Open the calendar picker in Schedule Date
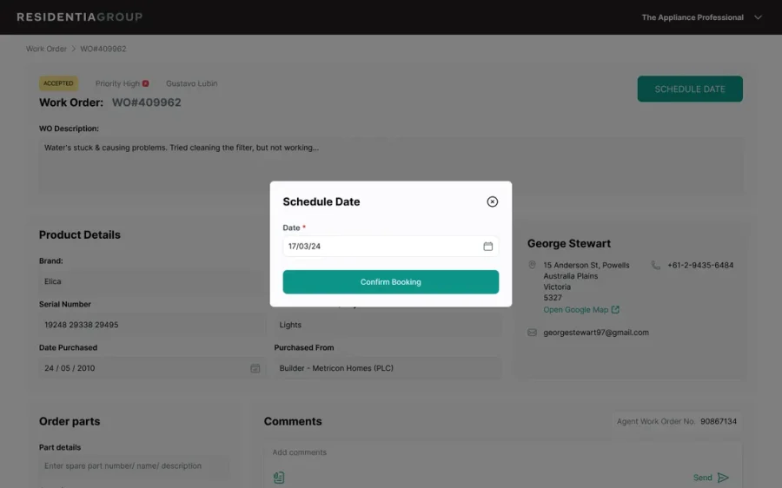782x488 pixels. (487, 247)
